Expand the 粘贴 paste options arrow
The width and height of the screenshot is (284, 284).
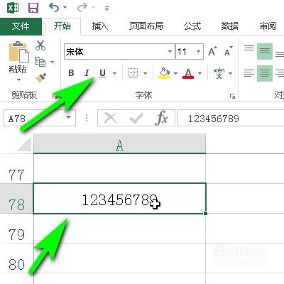18,80
